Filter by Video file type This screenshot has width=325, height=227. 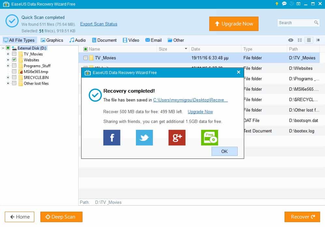tap(131, 40)
